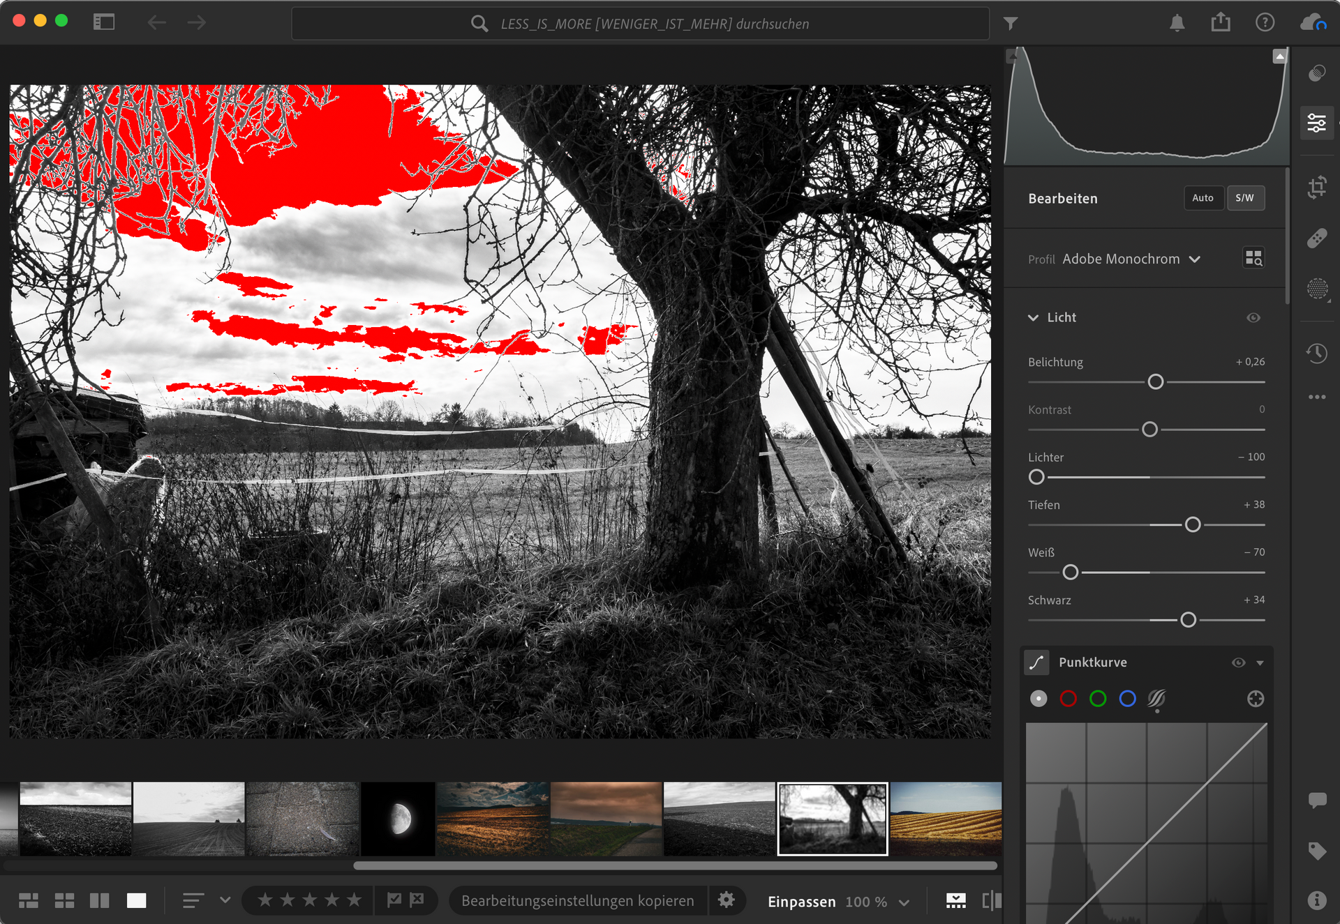Select the healing brush tool

(1317, 238)
